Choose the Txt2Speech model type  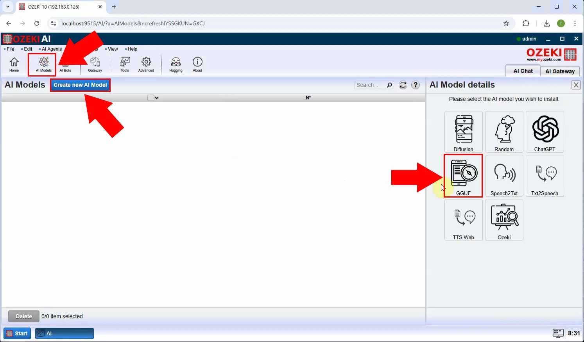[x=545, y=176]
